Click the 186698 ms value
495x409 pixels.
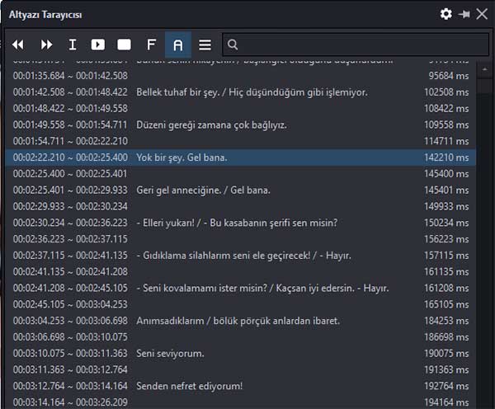446,337
